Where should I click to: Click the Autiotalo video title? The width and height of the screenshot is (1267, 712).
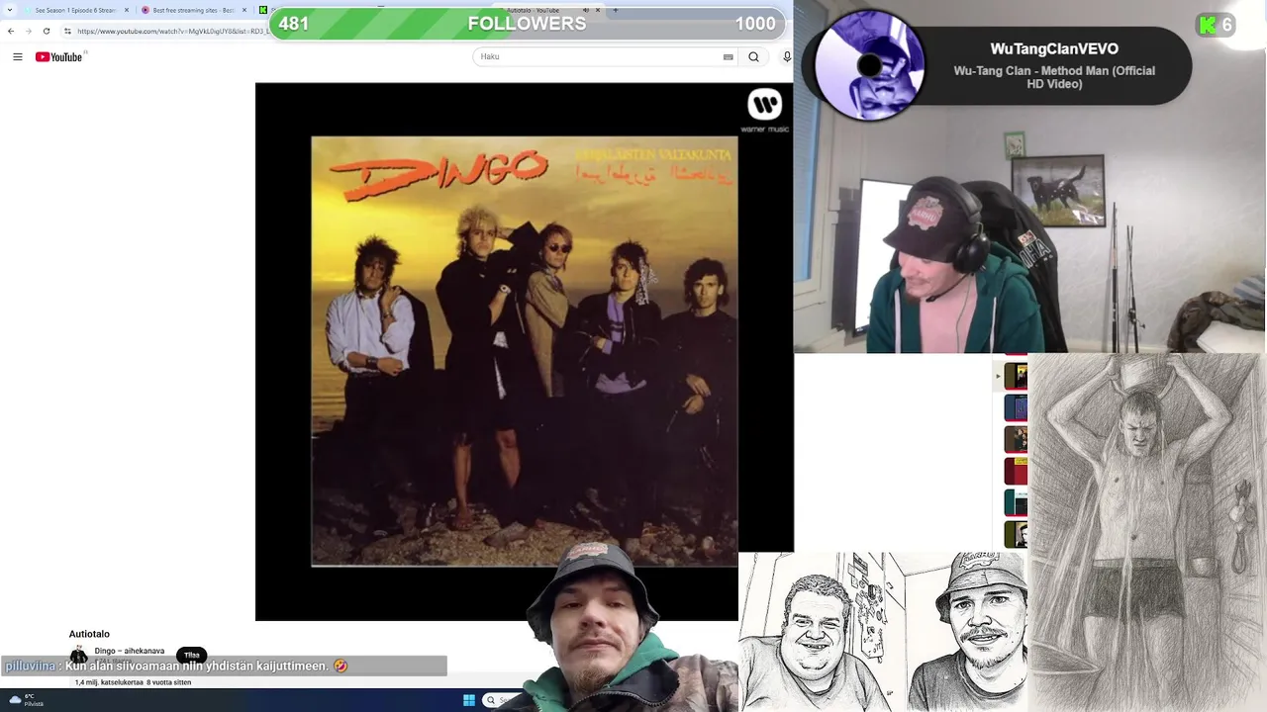89,634
